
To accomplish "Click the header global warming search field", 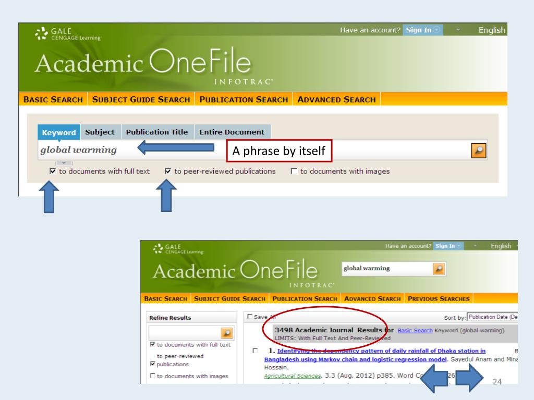I will click(x=387, y=268).
